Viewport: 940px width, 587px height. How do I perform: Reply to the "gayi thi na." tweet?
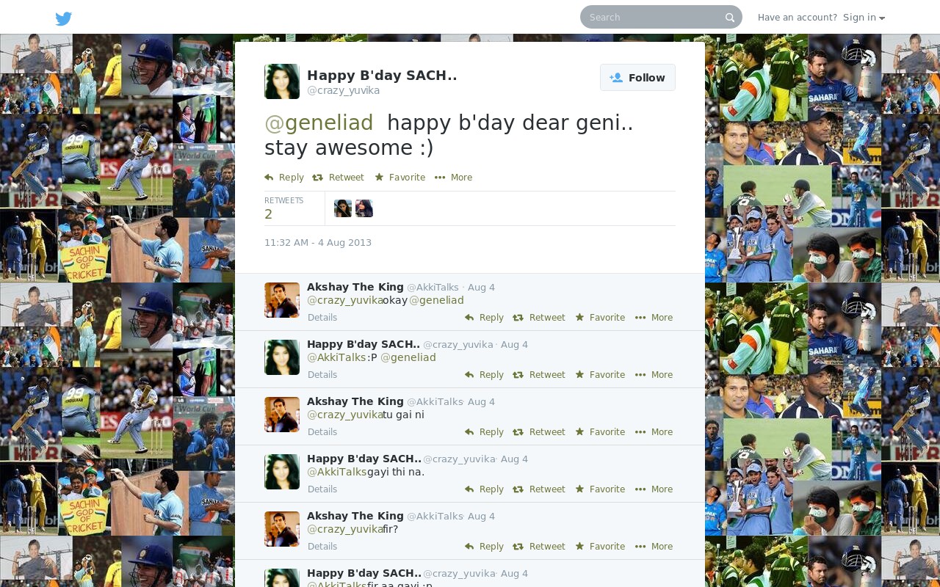pos(484,489)
